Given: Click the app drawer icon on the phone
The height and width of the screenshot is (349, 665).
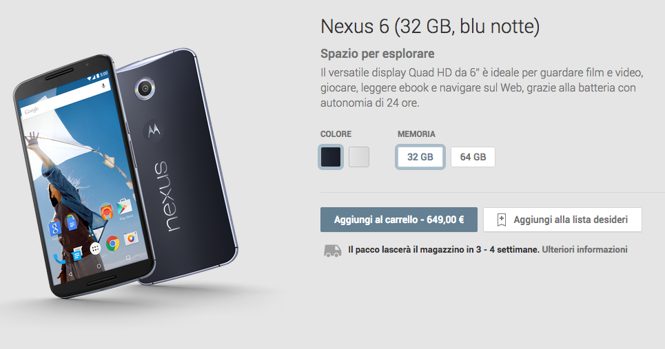Looking at the screenshot, I should [95, 248].
